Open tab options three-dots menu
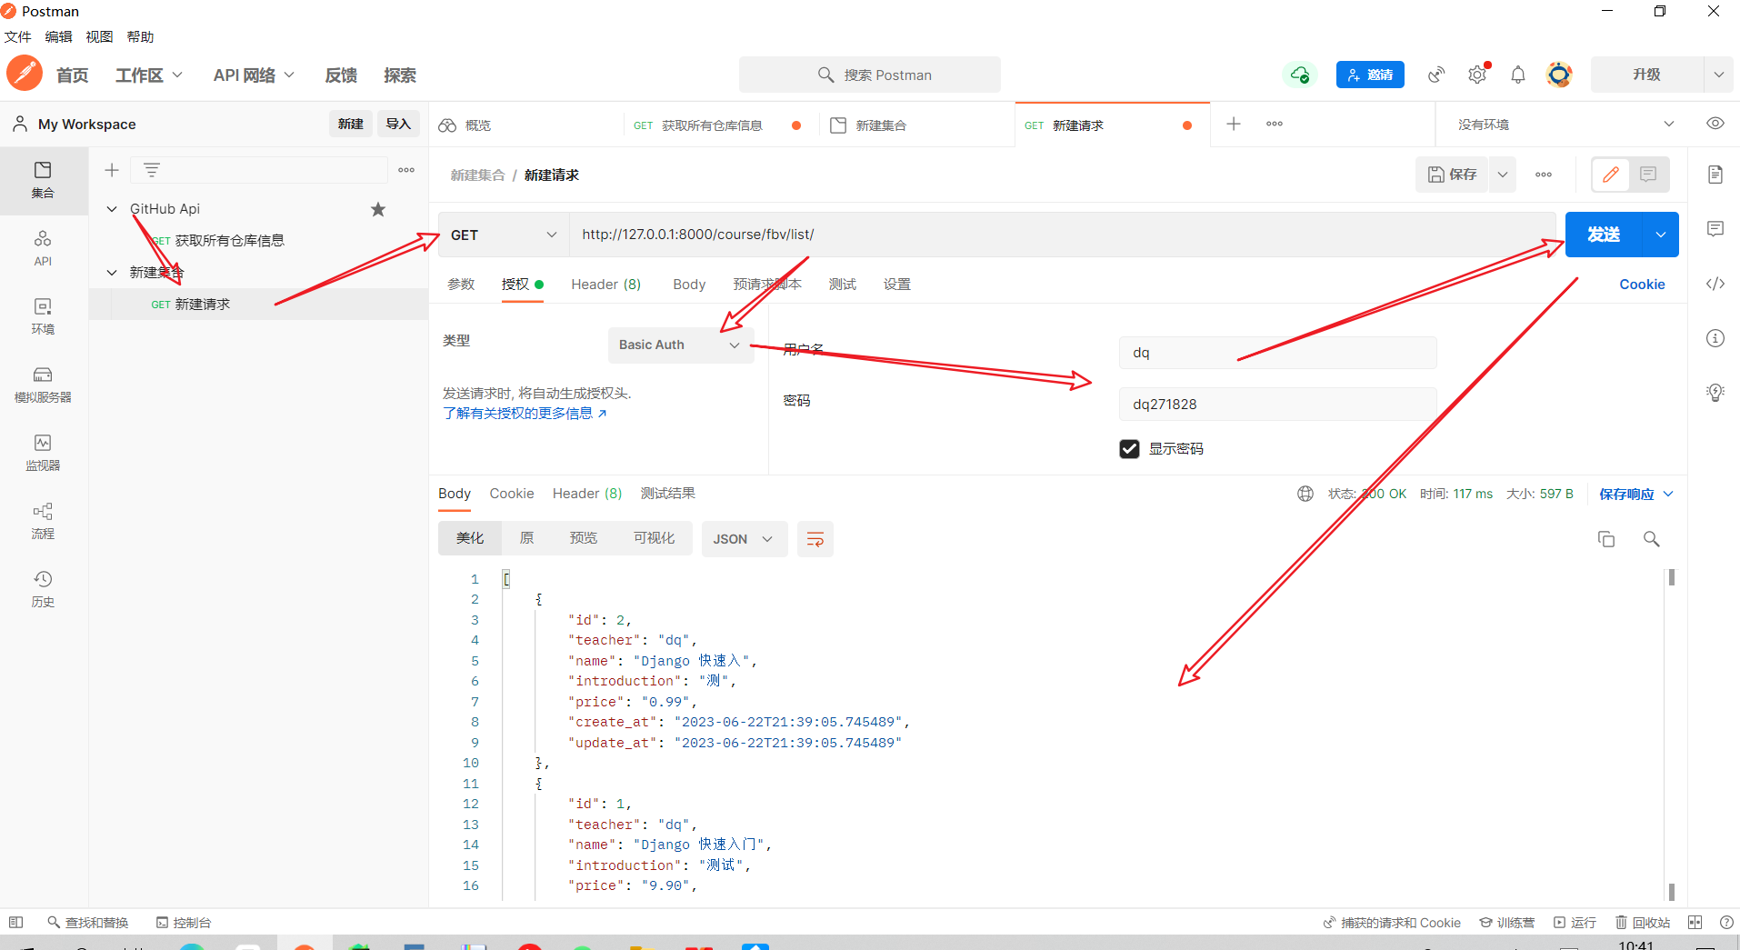Image resolution: width=1740 pixels, height=950 pixels. click(x=1275, y=124)
